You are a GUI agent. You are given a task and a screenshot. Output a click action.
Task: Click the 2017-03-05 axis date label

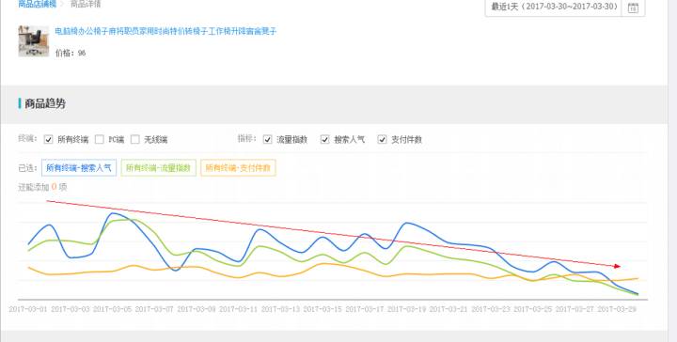coord(112,309)
